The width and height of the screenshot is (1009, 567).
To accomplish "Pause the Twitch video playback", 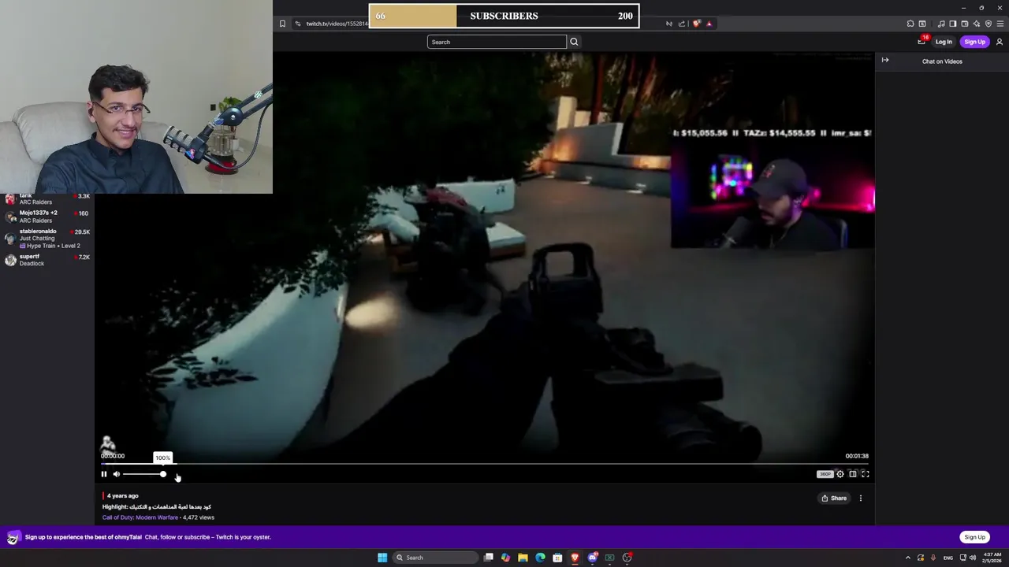I will coord(103,474).
